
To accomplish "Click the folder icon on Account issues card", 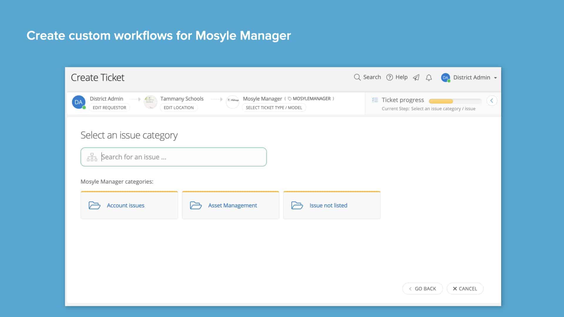I will point(94,205).
